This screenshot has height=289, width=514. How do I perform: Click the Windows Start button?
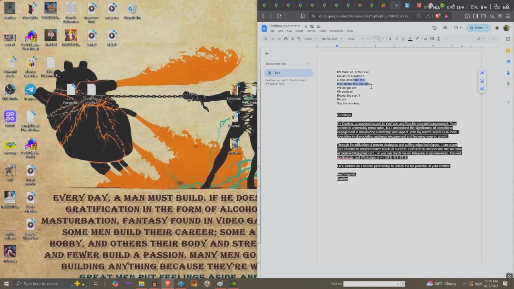(6, 284)
